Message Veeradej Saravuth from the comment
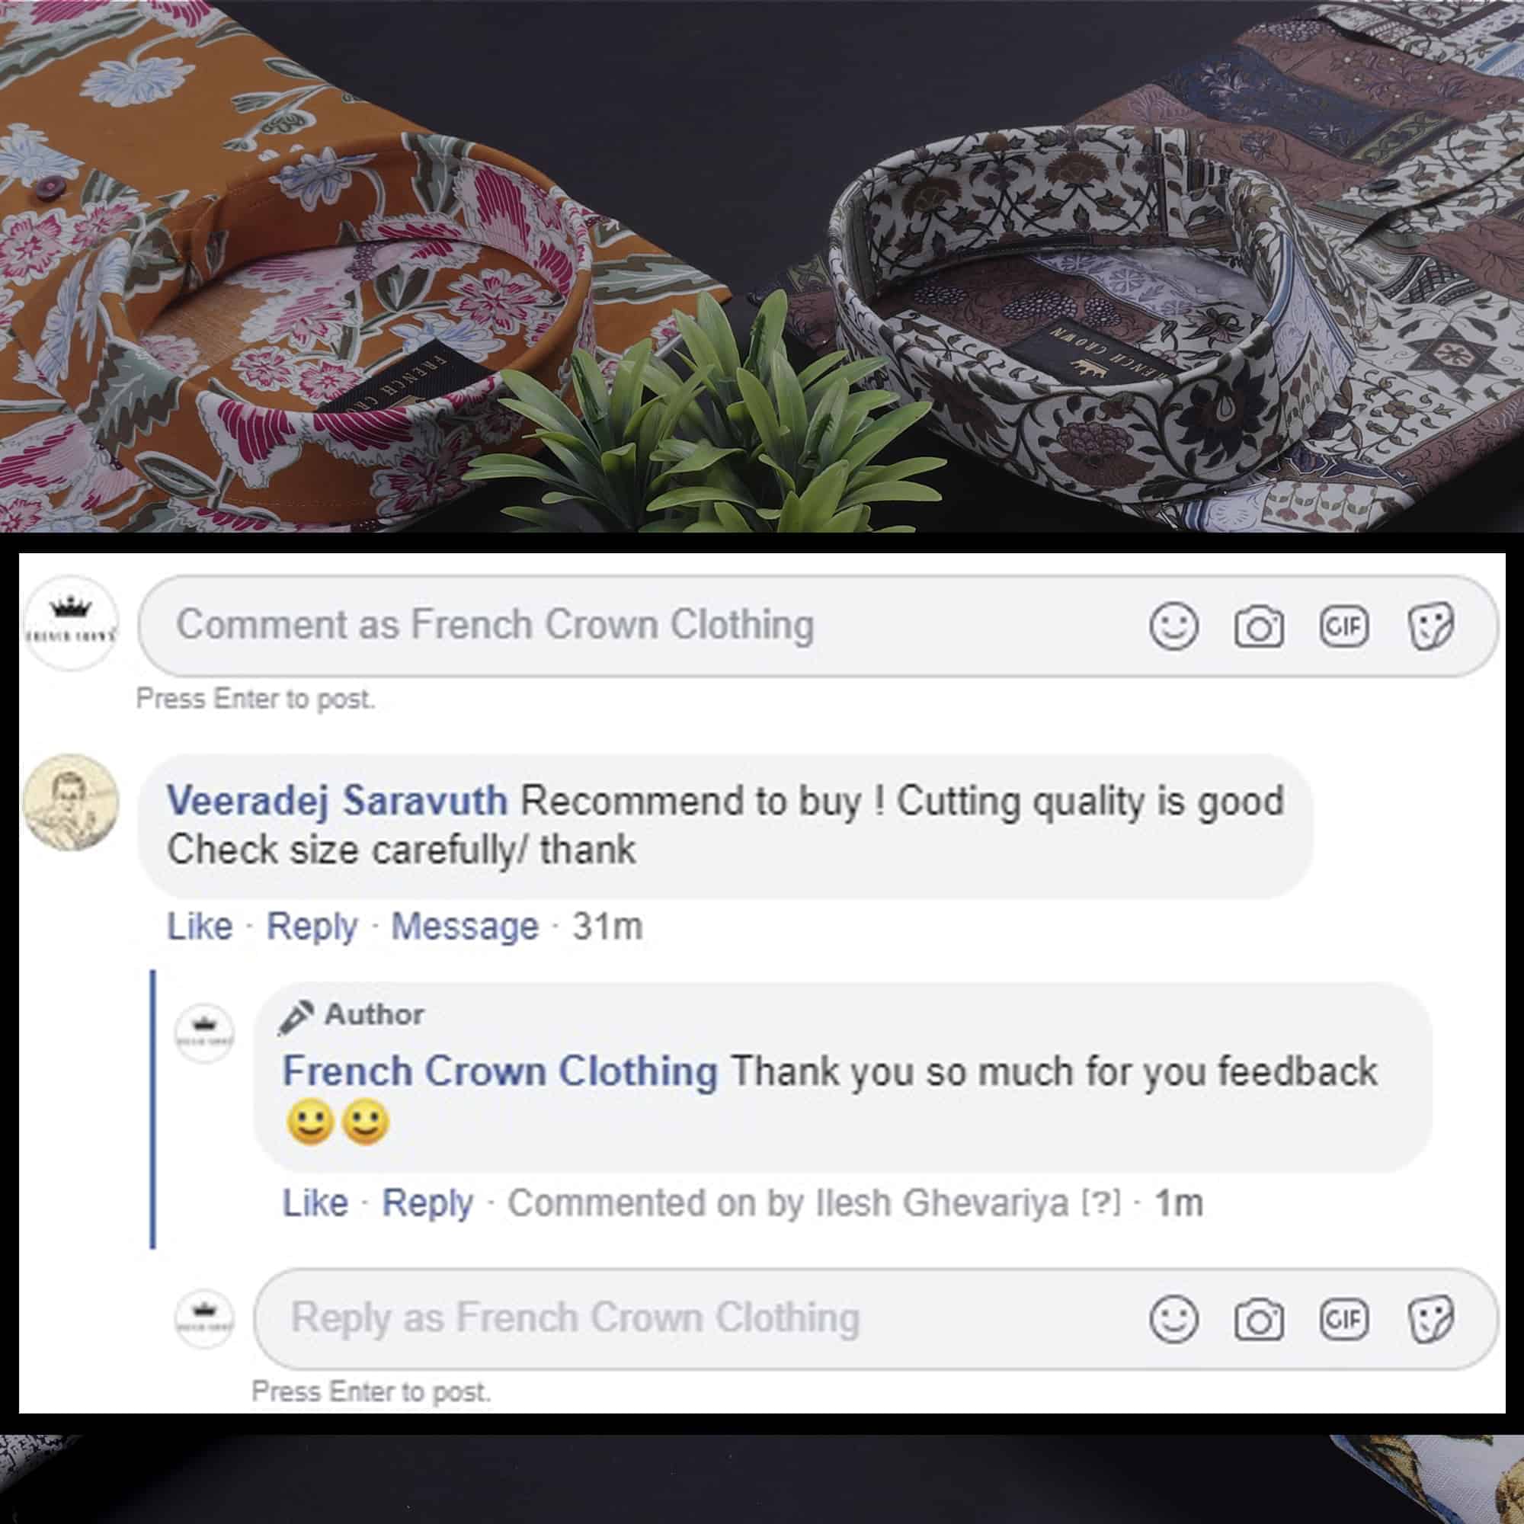The height and width of the screenshot is (1524, 1524). point(465,927)
